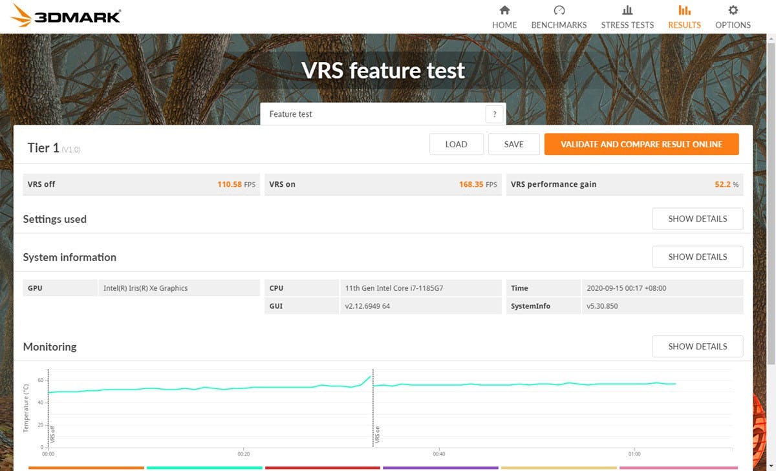The image size is (776, 471).
Task: Click the GUI version v2.12.6949 64
Action: pyautogui.click(x=367, y=306)
